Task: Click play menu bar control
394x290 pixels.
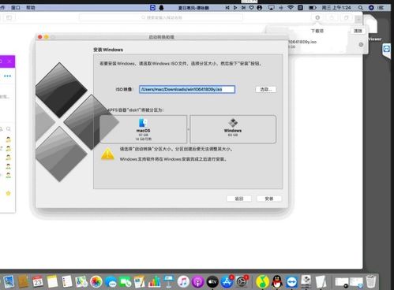Action: 235,8
